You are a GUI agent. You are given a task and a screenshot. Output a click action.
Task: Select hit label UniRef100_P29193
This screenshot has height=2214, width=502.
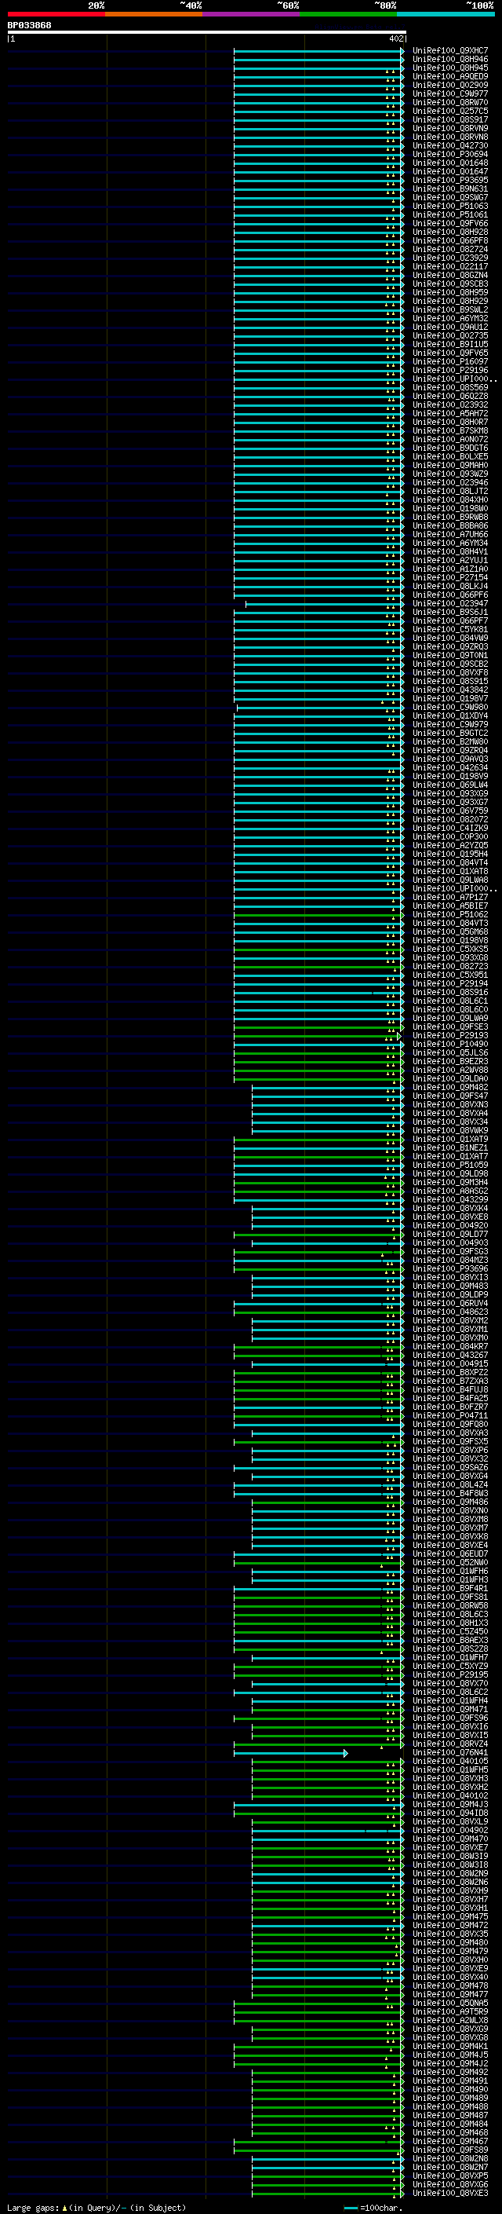pos(450,1036)
